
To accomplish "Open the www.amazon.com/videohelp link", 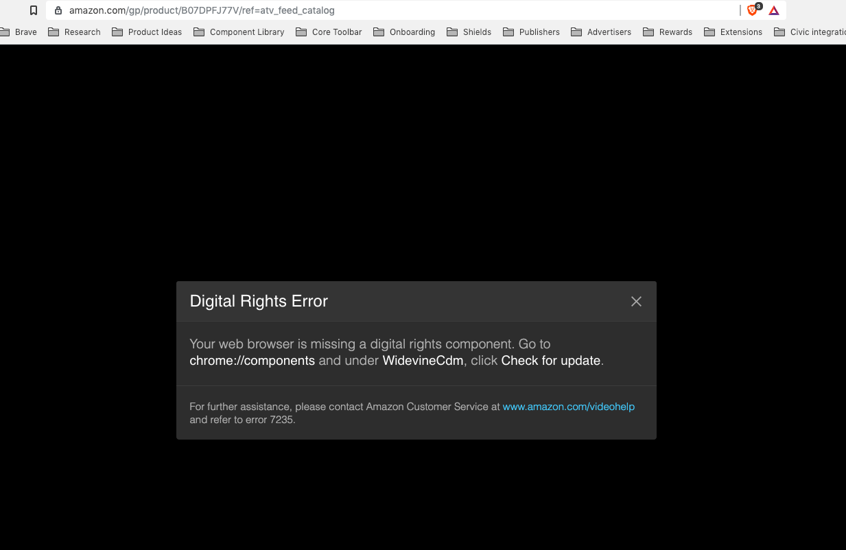I will point(569,407).
